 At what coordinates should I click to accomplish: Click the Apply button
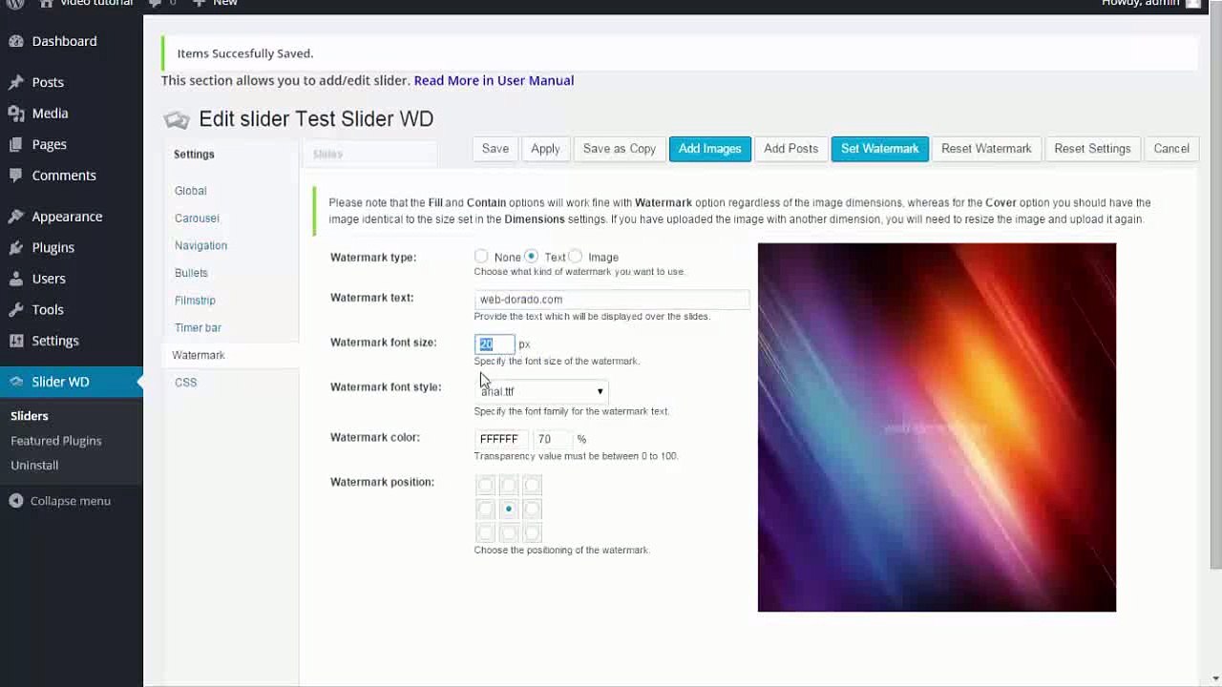click(x=545, y=149)
